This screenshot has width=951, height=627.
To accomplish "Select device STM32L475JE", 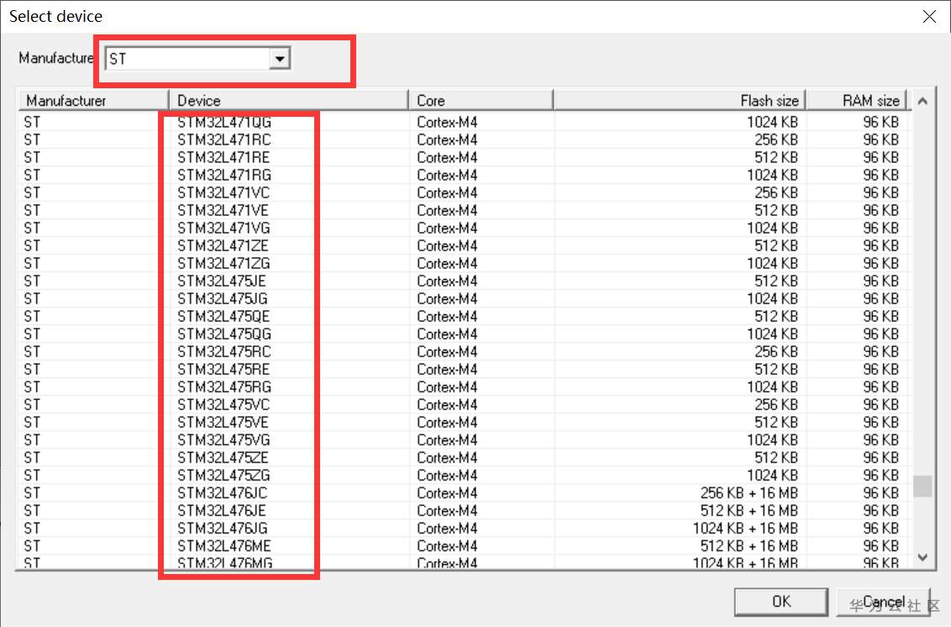I will point(222,281).
